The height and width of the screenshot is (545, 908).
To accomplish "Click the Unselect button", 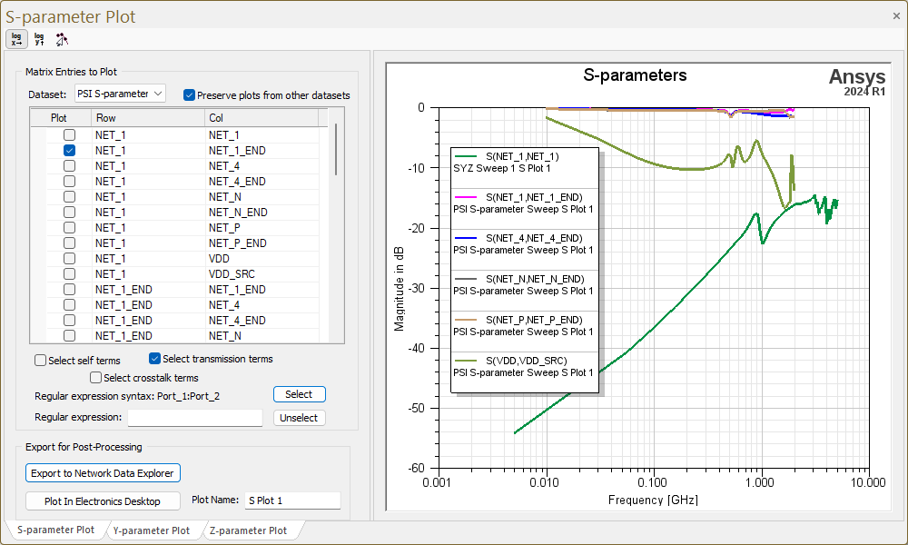I will coord(299,418).
